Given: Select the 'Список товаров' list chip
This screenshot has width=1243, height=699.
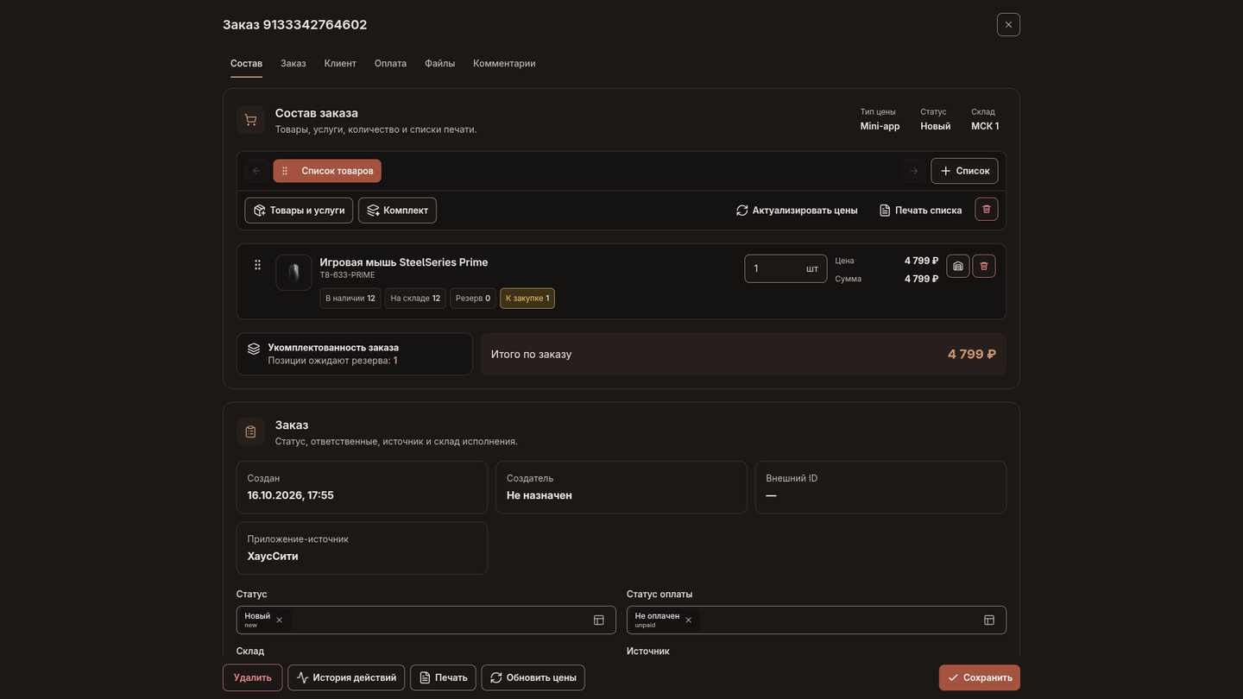Looking at the screenshot, I should 327,171.
